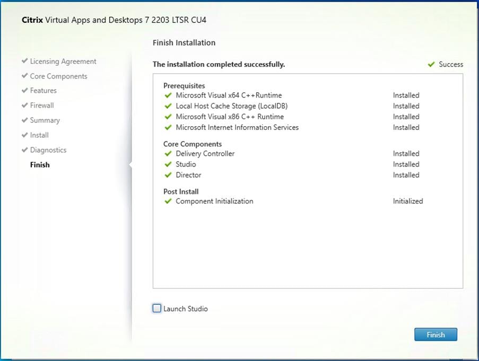Enable the Launch Studio checkbox

coord(156,308)
